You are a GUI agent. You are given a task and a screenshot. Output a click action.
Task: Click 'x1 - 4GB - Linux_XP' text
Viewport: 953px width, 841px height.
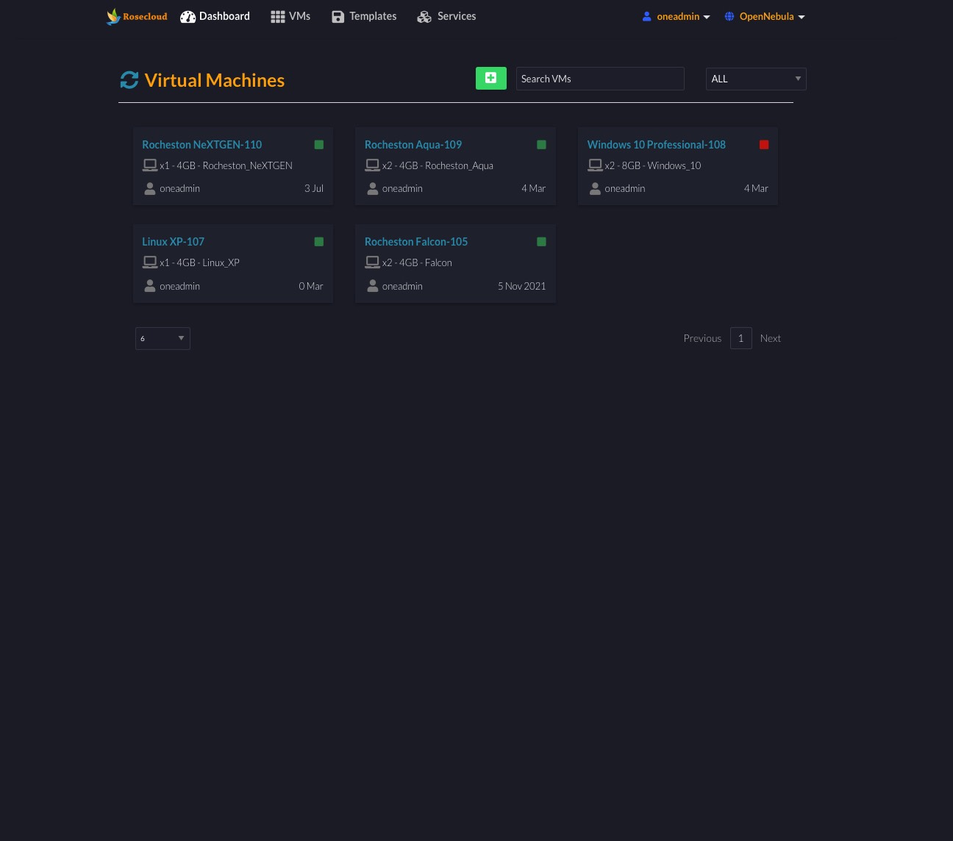pyautogui.click(x=199, y=262)
